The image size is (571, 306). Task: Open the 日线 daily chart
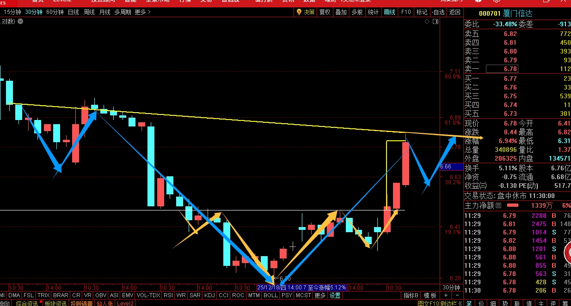73,12
